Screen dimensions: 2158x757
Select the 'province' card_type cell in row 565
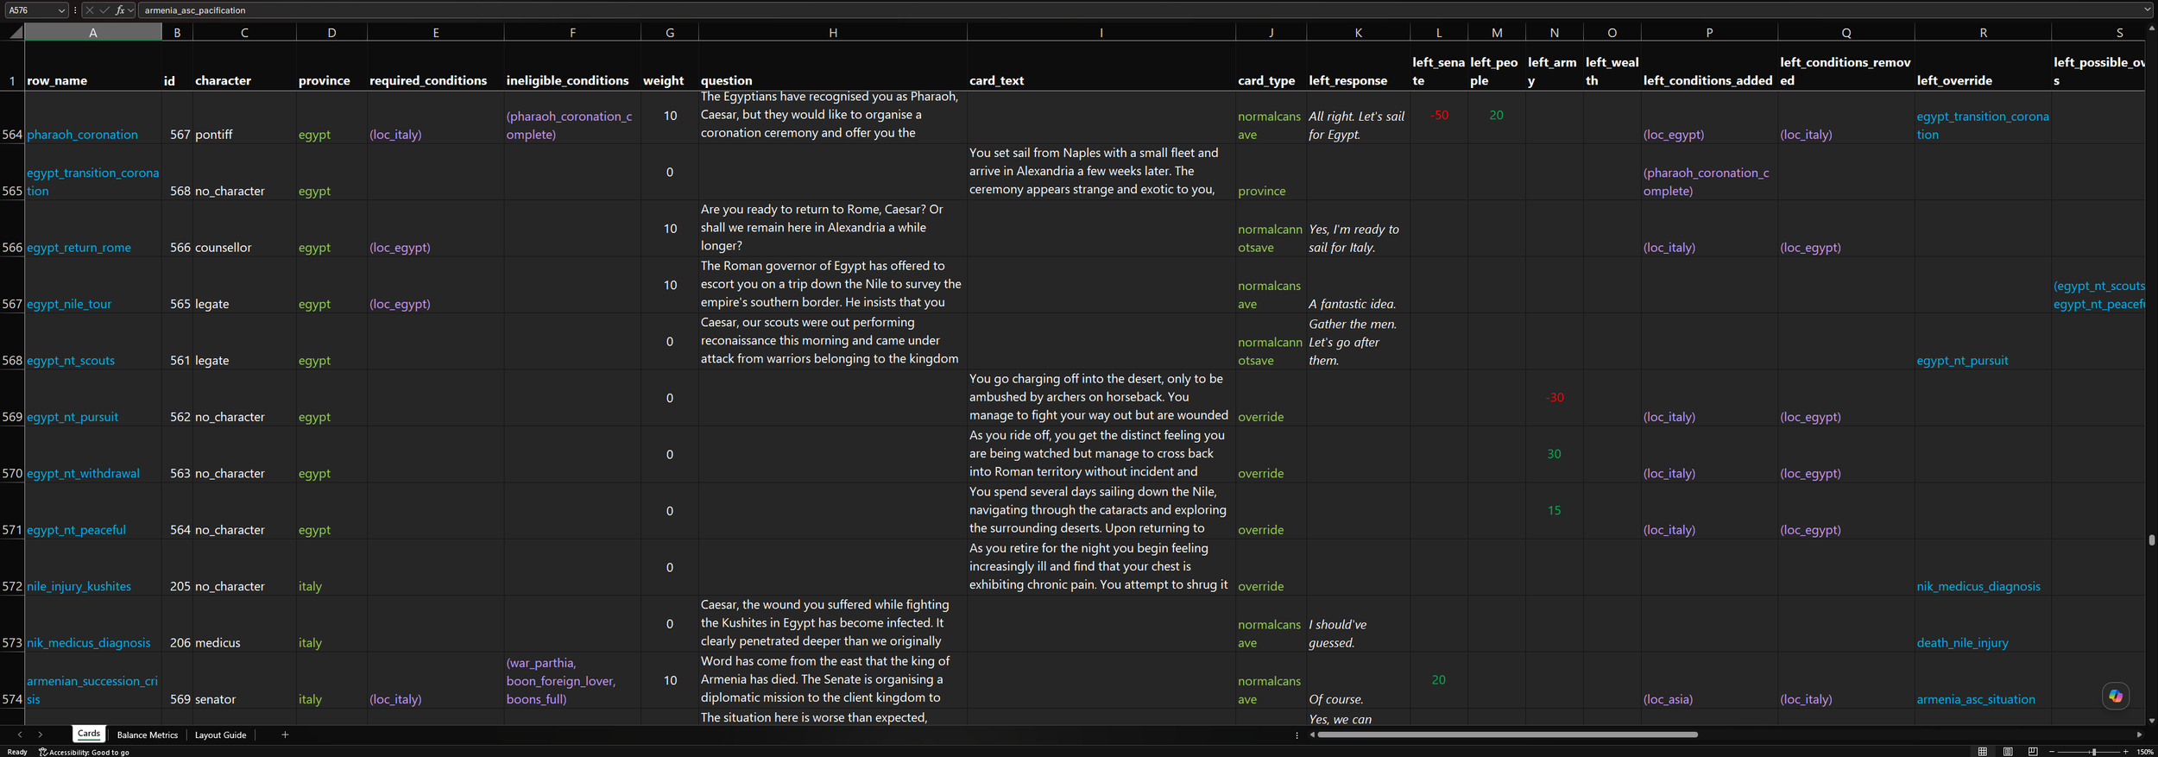click(x=1271, y=172)
